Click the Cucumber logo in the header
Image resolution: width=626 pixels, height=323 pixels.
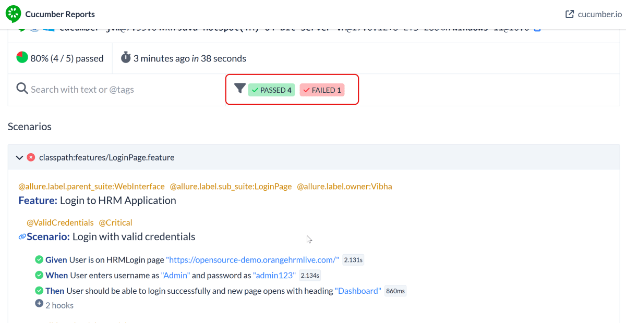[14, 14]
